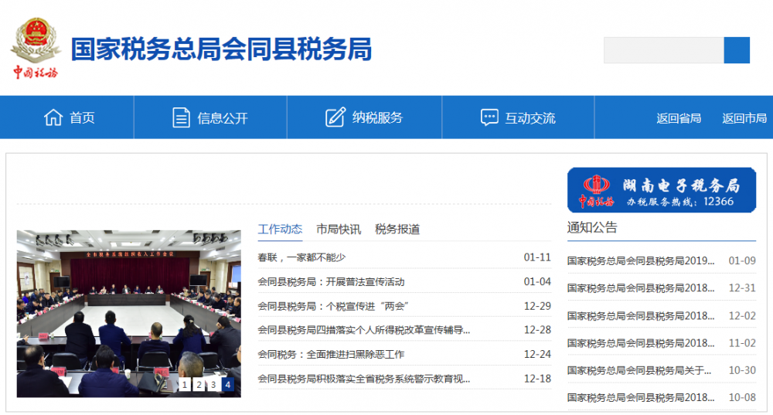
Task: Open news 会同税务：全面推进扫黑除恶工作
Action: coord(331,355)
